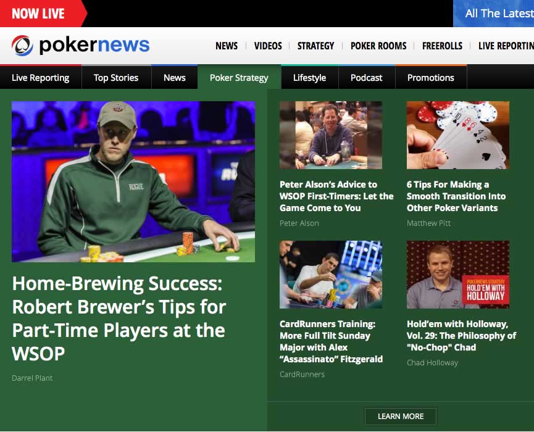Select the Lifestyle tab
This screenshot has height=432, width=534.
pos(309,77)
